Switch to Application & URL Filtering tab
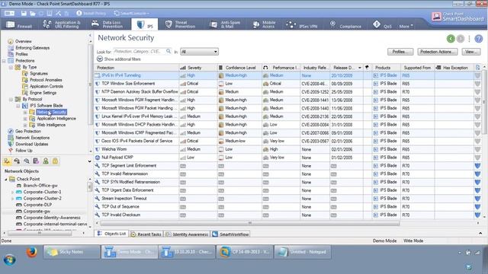Viewport: 488px width, 274px height. tap(62, 24)
